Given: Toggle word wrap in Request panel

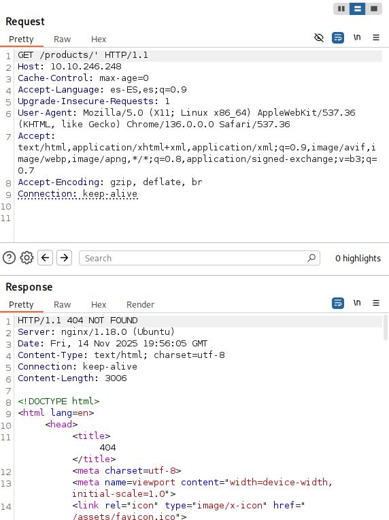Looking at the screenshot, I should 337,37.
